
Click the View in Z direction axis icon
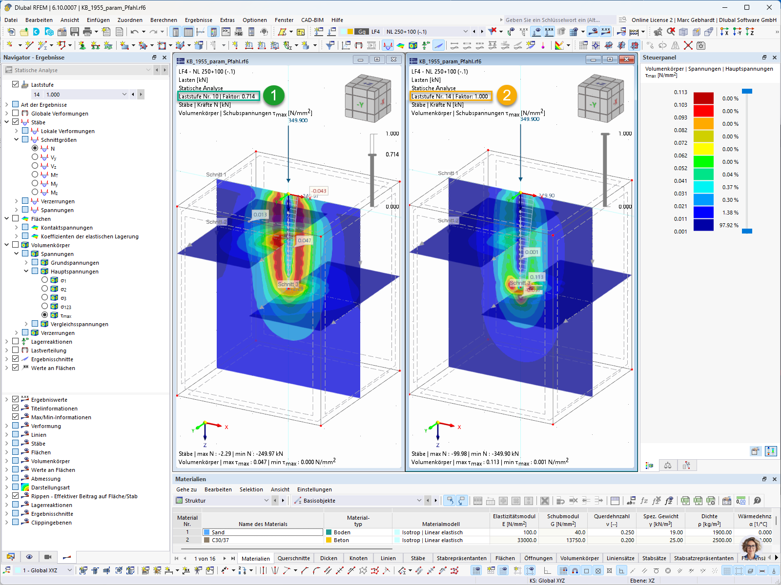point(750,32)
